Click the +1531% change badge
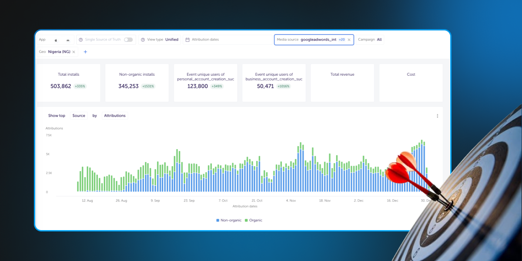522x261 pixels. (148, 87)
